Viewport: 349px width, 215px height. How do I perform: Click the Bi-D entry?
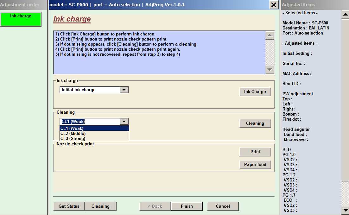pos(287,149)
